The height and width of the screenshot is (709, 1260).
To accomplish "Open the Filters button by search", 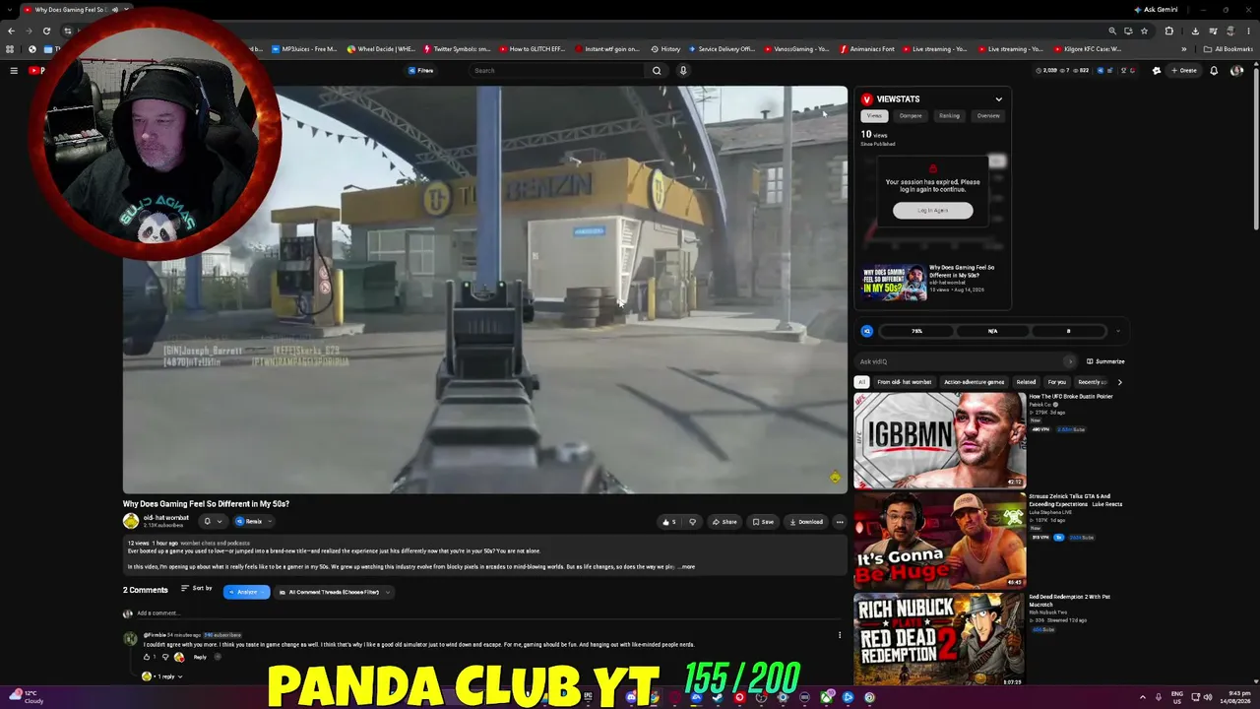I will point(421,71).
